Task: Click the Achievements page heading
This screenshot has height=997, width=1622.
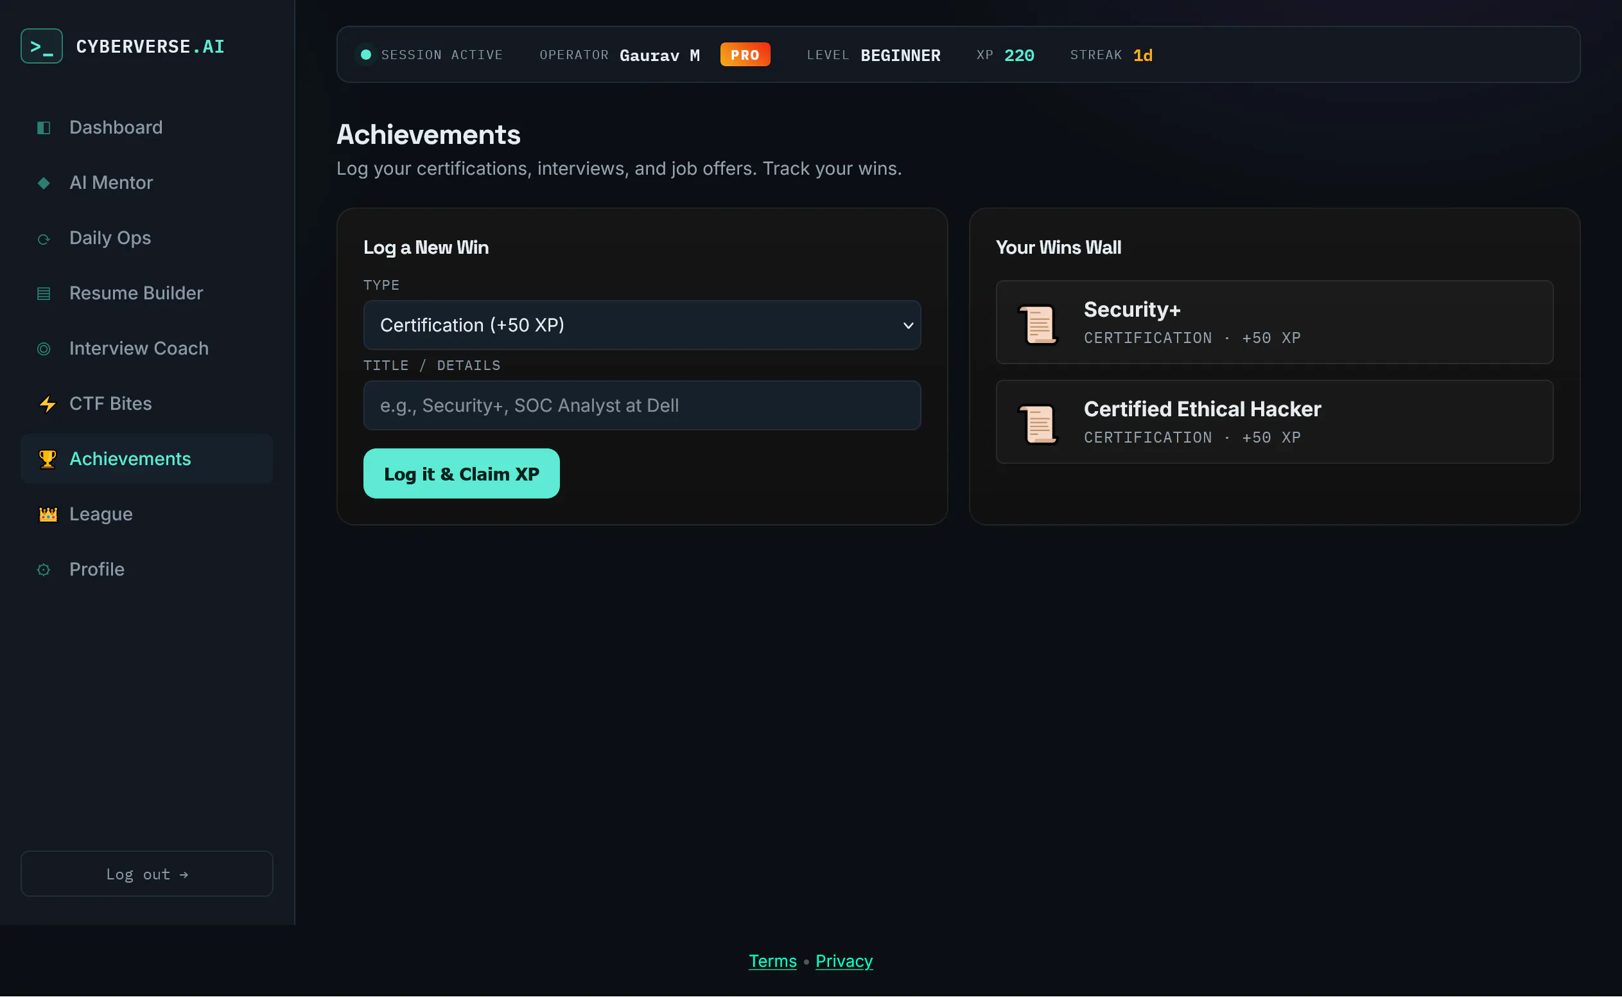Action: 428,134
